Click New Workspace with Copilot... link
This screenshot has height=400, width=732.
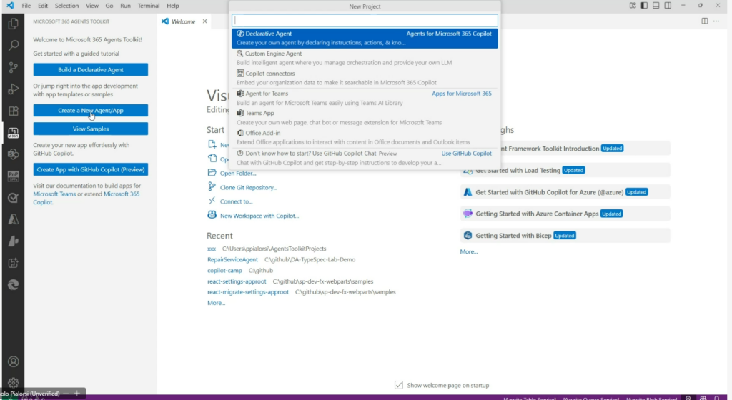pyautogui.click(x=259, y=216)
